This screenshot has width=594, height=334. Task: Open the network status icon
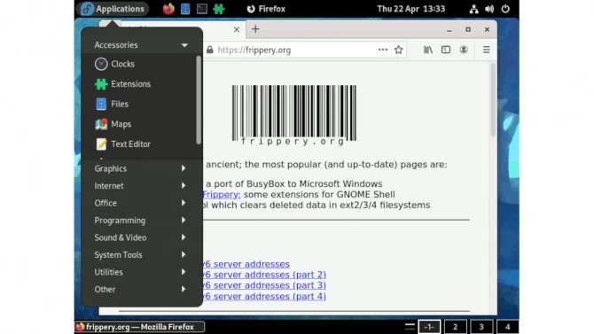(x=473, y=9)
